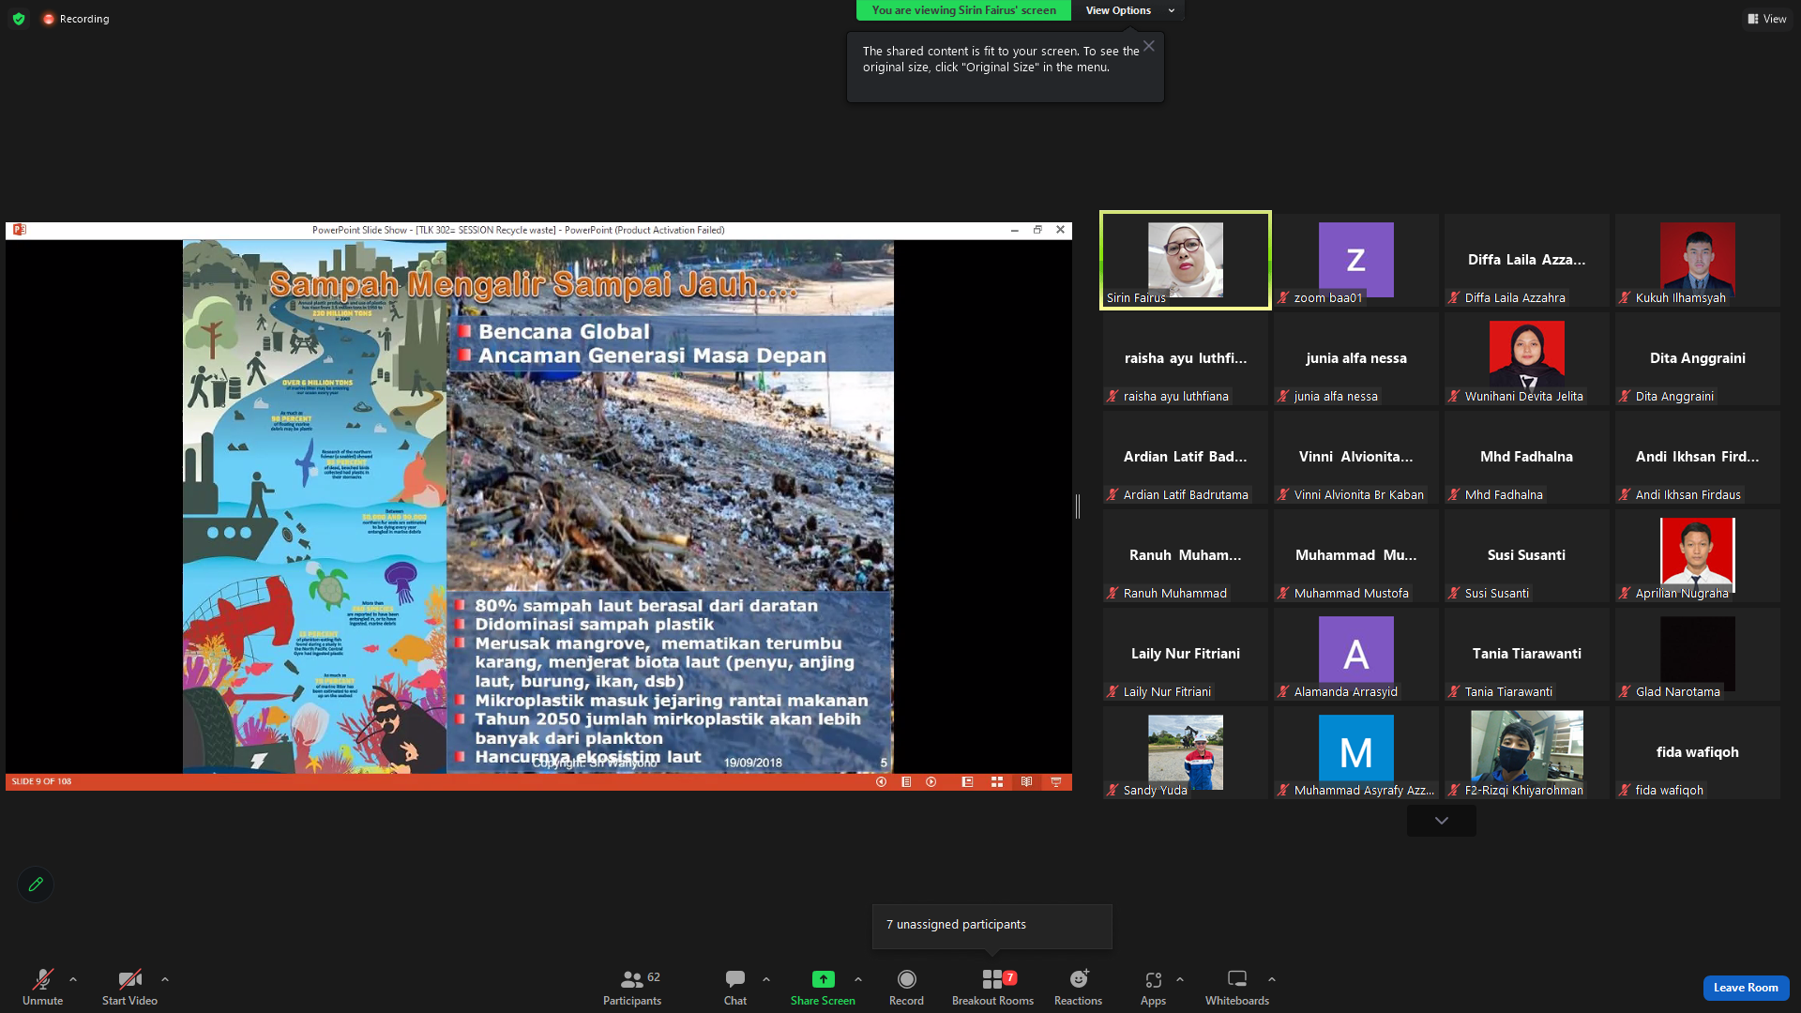Click the green Share Screen icon
The width and height of the screenshot is (1801, 1013).
(x=823, y=979)
